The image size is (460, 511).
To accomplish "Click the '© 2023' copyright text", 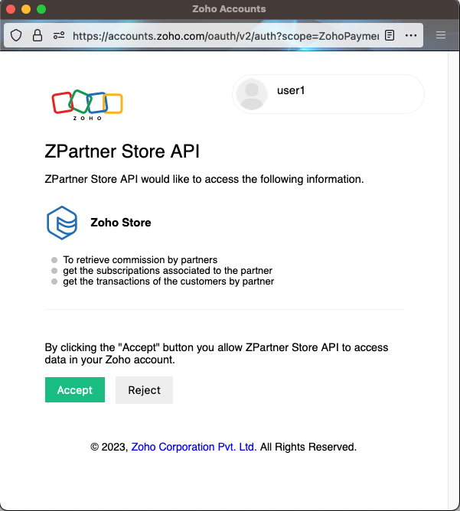I will pyautogui.click(x=109, y=447).
